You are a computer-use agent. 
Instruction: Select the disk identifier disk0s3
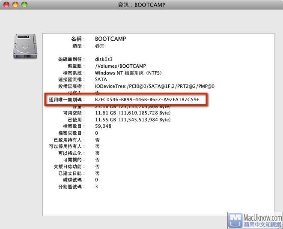104,59
